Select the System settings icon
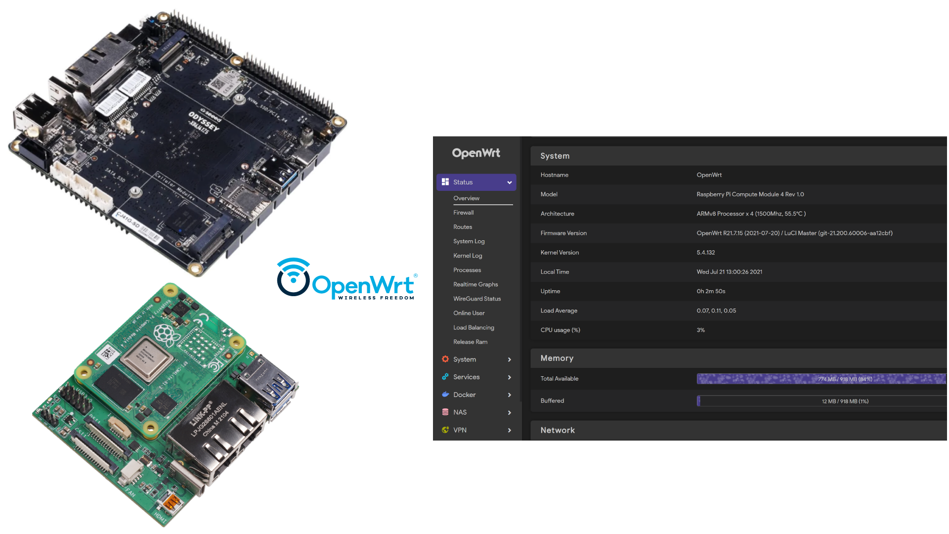This screenshot has height=534, width=949. [445, 358]
